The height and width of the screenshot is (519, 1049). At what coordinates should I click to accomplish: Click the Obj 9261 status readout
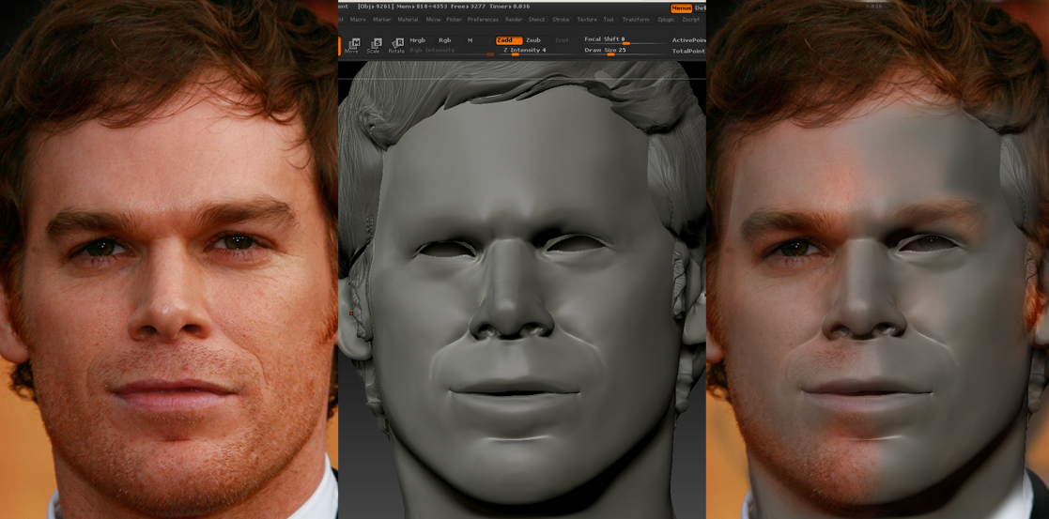coord(378,6)
